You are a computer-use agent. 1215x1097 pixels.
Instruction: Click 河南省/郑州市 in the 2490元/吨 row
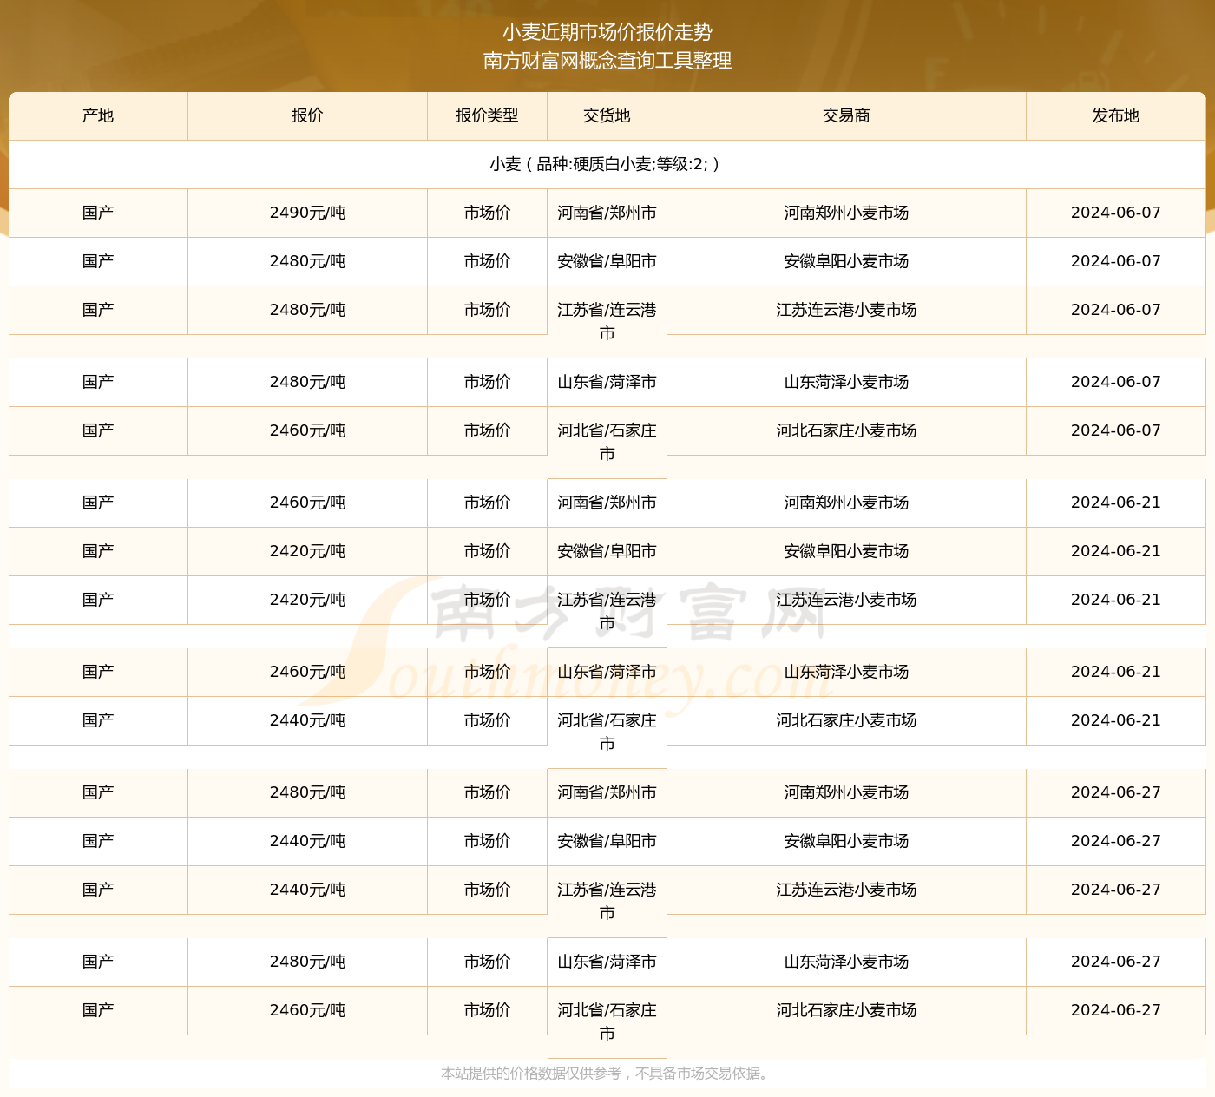click(x=607, y=213)
